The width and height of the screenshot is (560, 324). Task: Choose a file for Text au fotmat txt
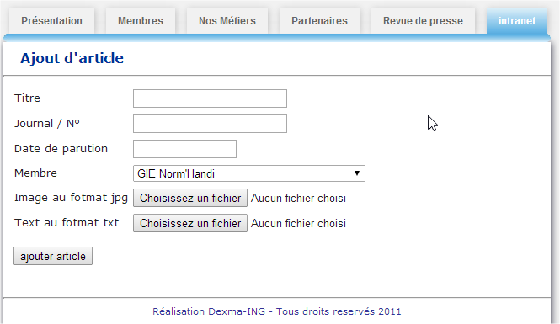tap(190, 223)
